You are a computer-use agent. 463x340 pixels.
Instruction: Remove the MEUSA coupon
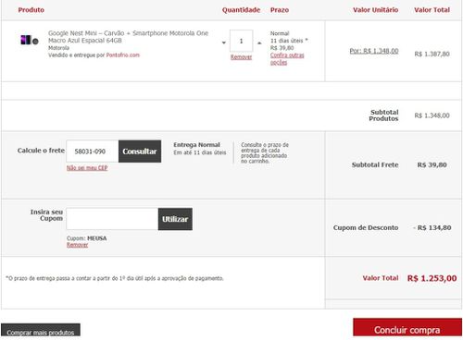point(77,245)
